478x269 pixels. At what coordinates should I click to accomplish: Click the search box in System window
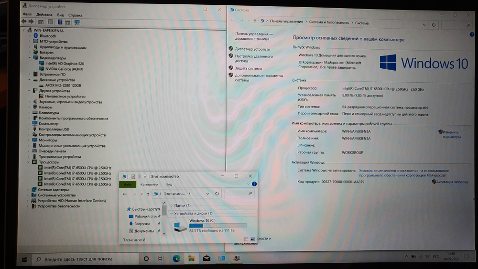point(456,25)
